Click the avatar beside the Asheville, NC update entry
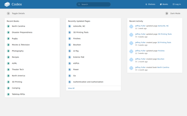 [x=131, y=27]
